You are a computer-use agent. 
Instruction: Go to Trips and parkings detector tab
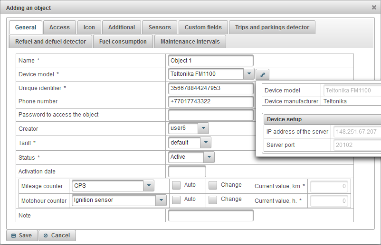(272, 27)
